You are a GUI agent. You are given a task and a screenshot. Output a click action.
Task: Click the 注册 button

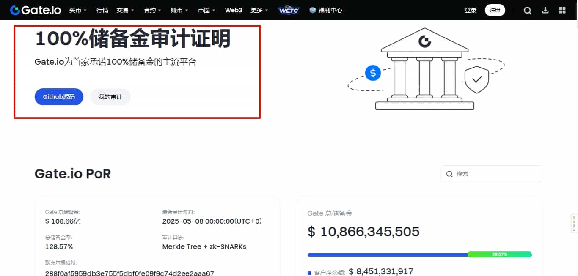pos(495,10)
